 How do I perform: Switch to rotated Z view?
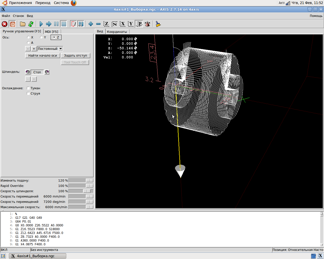(114, 24)
